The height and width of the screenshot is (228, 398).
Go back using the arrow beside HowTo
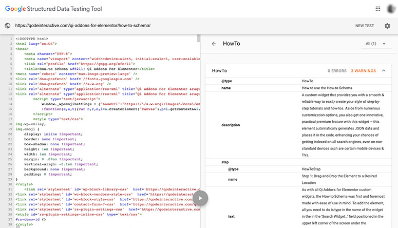[214, 44]
